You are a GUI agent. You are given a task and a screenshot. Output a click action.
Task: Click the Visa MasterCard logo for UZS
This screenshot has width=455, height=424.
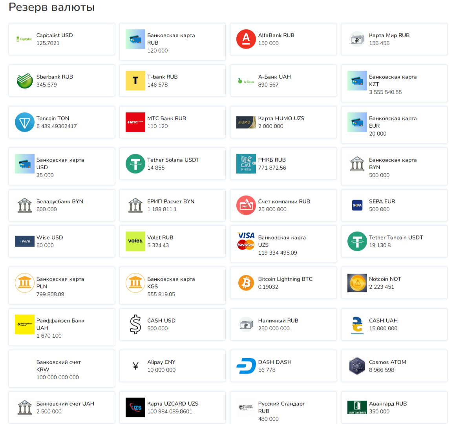pos(246,241)
